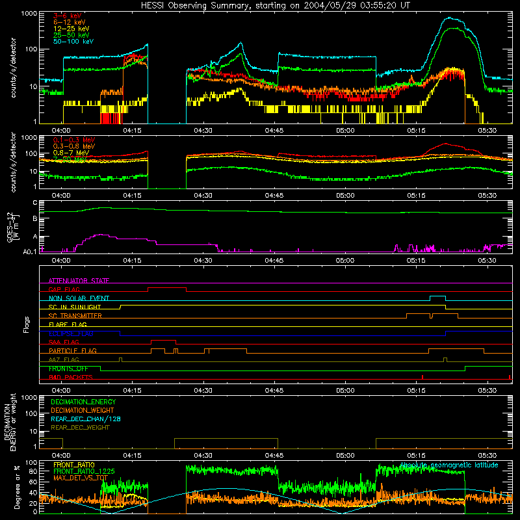Click '05:15' under the top keV panel
The height and width of the screenshot is (520, 520).
(x=416, y=131)
